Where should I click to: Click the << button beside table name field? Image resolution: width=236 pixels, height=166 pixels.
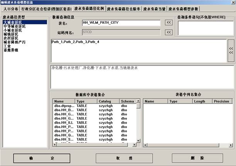[168, 23]
